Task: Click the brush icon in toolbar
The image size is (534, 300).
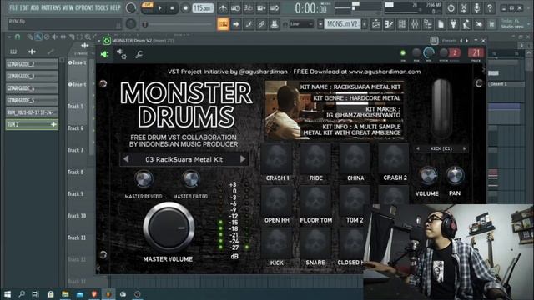Action: coord(249,24)
